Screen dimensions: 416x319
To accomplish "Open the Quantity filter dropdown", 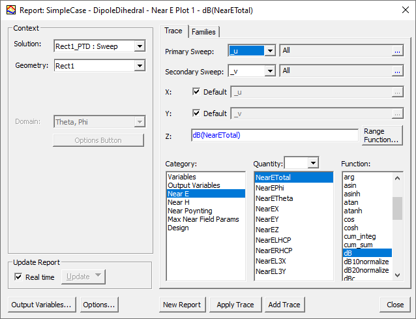I will coord(313,162).
